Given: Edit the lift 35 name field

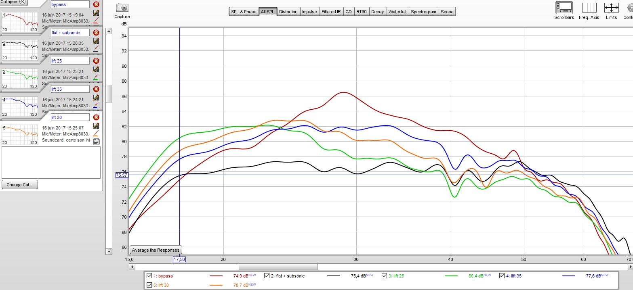Looking at the screenshot, I should [70, 89].
